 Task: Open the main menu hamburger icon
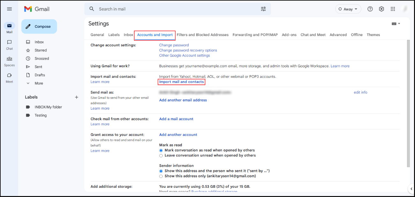click(9, 9)
